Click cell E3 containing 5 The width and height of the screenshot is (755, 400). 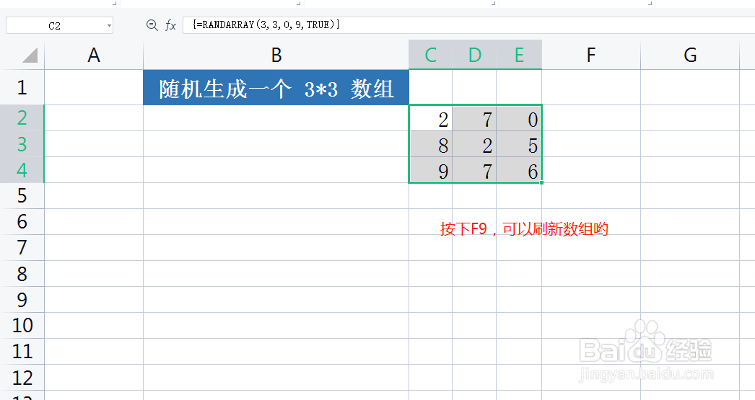tap(519, 144)
